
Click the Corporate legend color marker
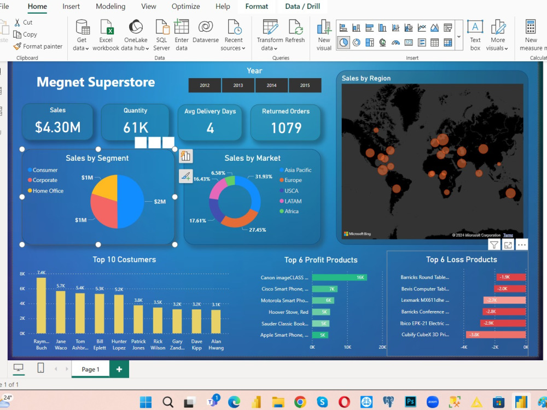point(30,180)
